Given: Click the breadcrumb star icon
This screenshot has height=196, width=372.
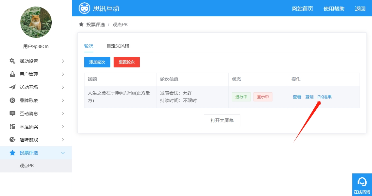Looking at the screenshot, I should 81,25.
